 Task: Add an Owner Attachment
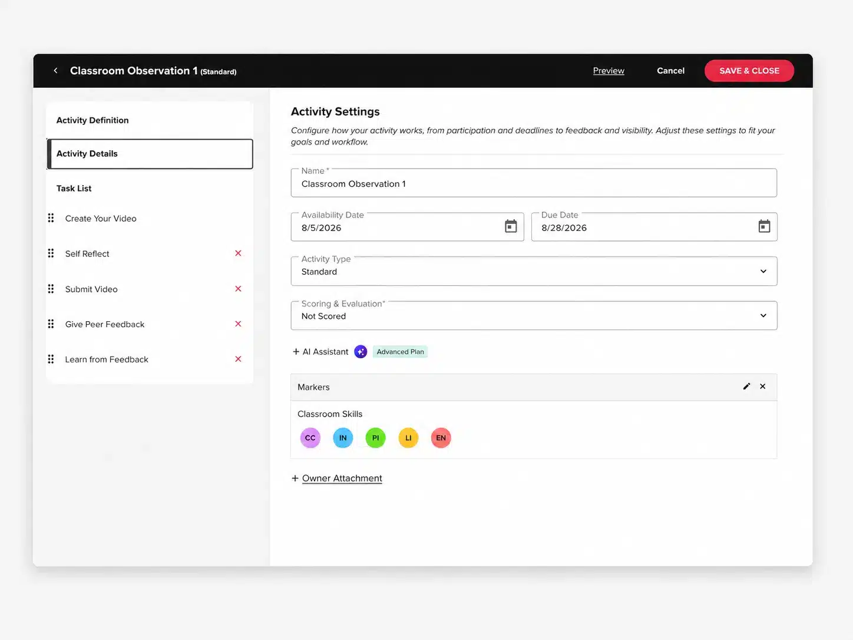tap(342, 478)
